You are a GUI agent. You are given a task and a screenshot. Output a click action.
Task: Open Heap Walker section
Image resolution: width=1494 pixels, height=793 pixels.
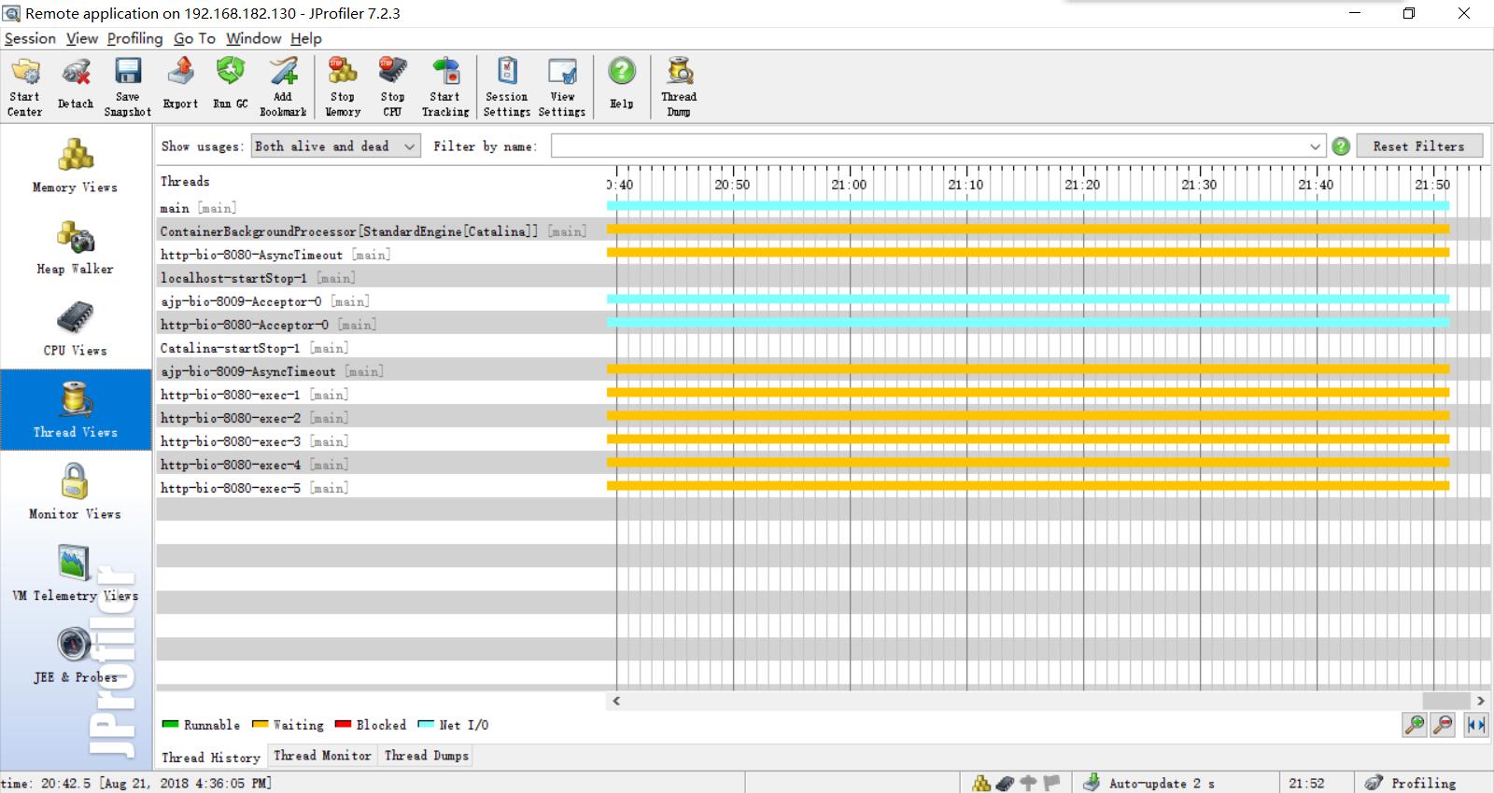76,247
